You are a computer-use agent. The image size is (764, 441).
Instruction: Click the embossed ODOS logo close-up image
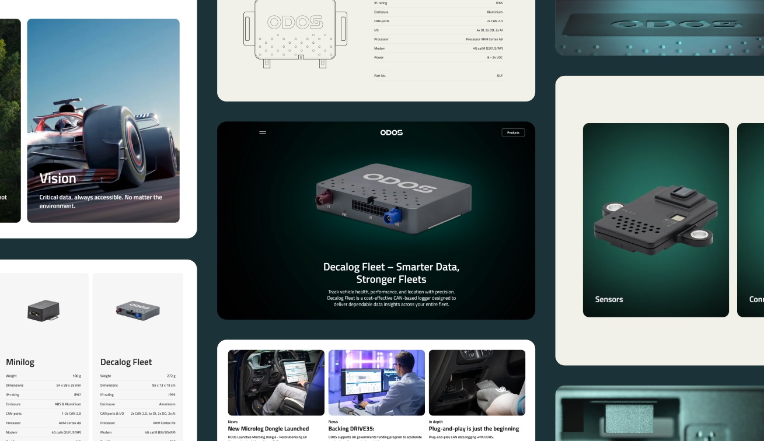(660, 27)
